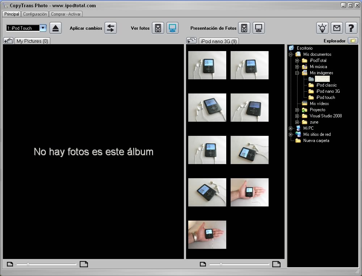
Task: View photos in iPod-only mode
Action: pos(158,28)
